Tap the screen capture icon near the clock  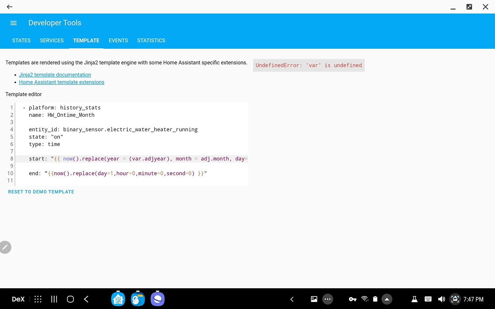pos(454,299)
